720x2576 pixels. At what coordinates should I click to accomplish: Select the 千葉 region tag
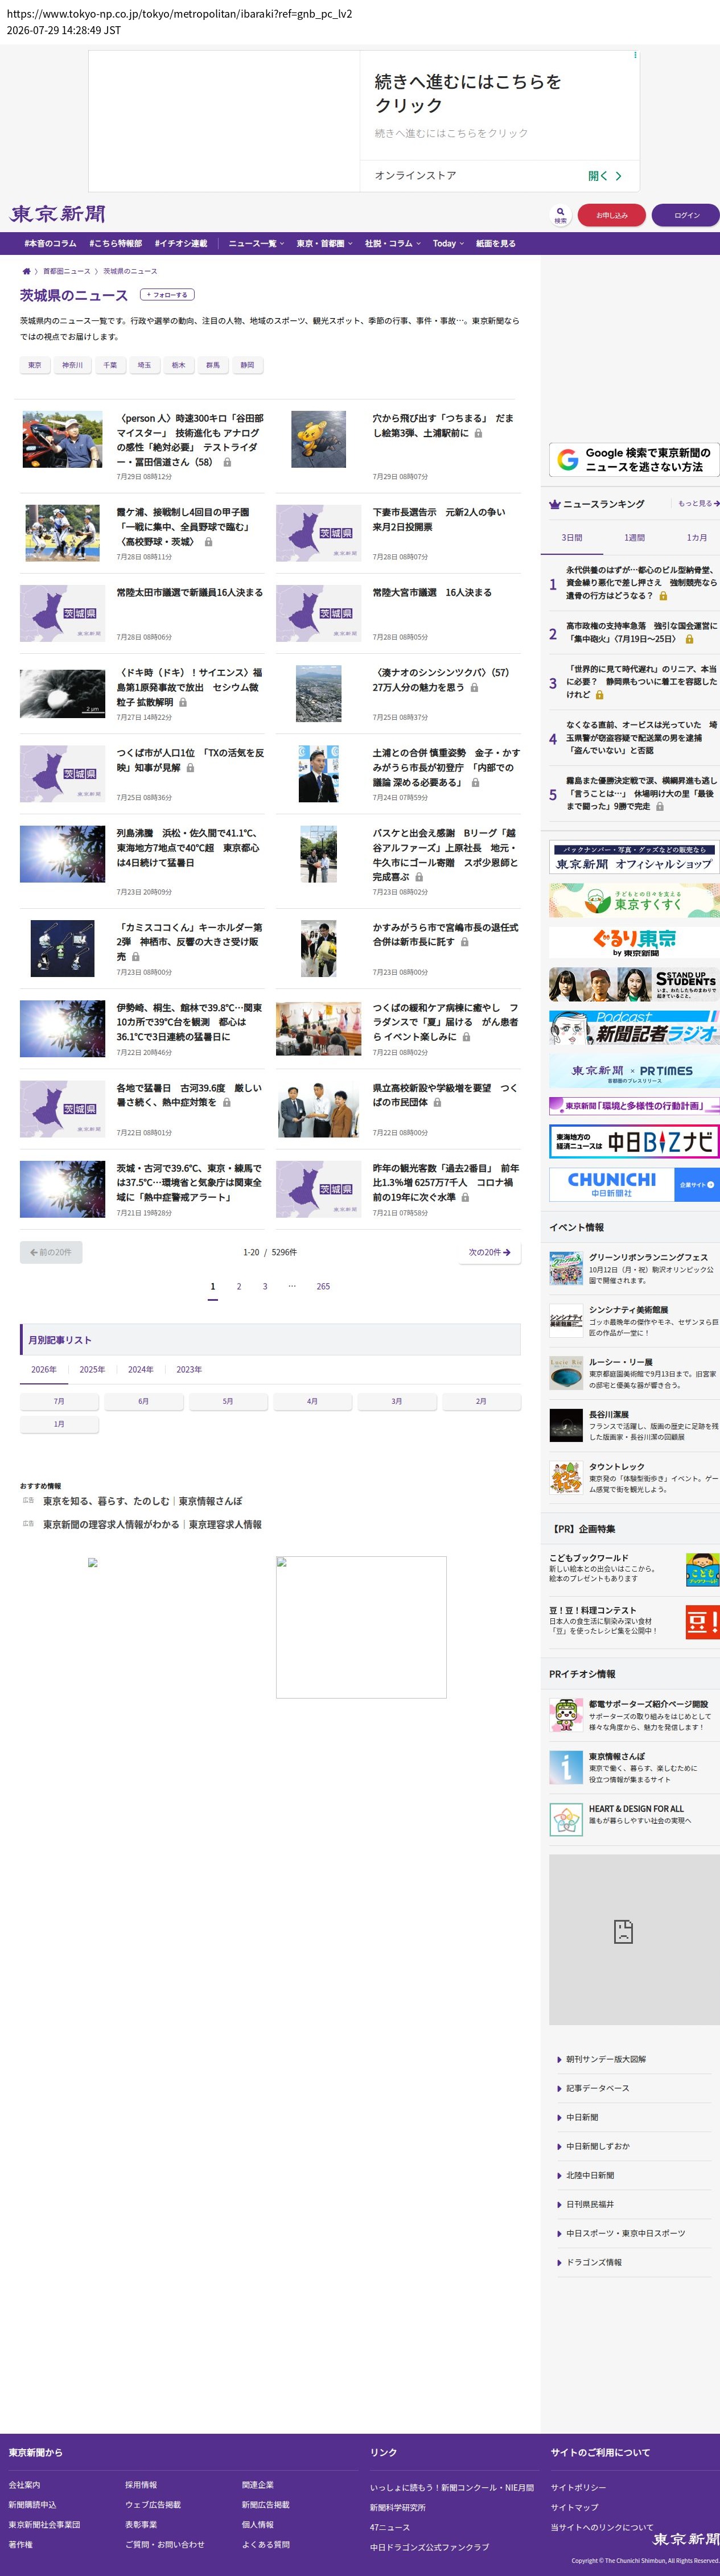pyautogui.click(x=110, y=365)
